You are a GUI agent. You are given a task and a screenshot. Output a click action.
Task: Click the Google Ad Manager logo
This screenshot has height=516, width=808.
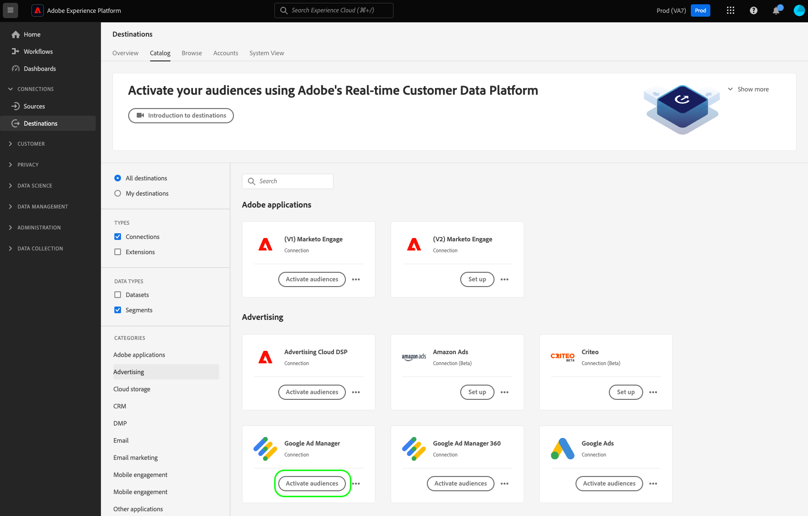265,448
